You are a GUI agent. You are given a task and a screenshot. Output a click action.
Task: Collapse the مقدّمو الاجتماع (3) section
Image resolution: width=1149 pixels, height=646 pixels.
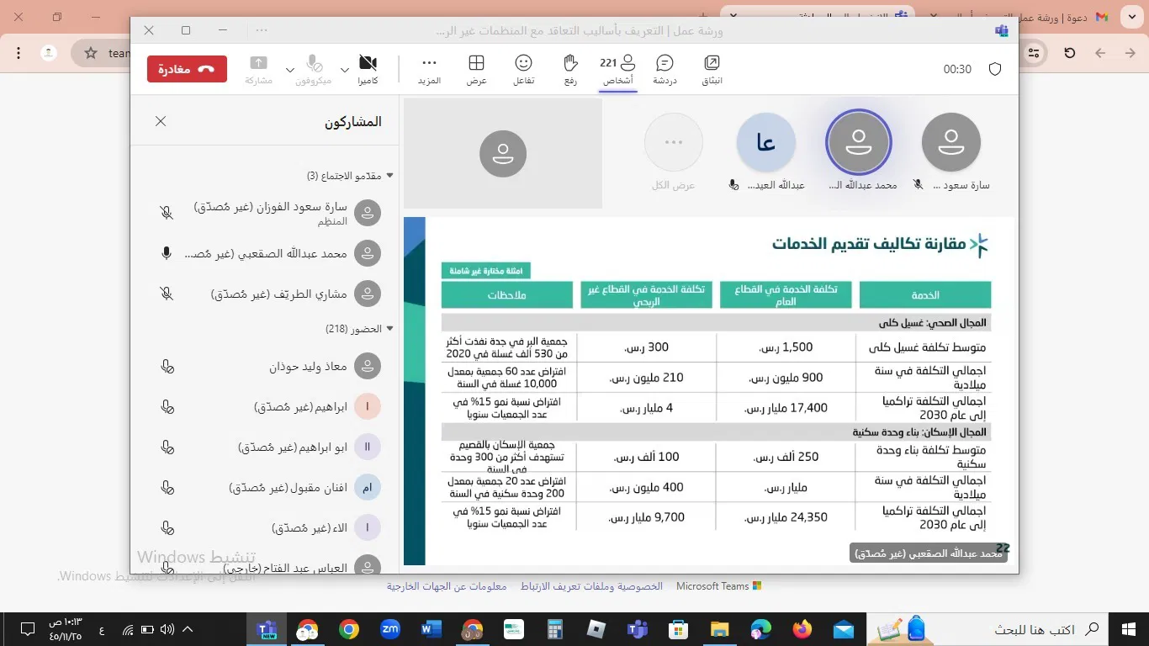(389, 176)
